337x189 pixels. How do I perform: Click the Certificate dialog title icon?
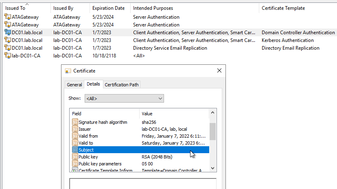pyautogui.click(x=68, y=71)
